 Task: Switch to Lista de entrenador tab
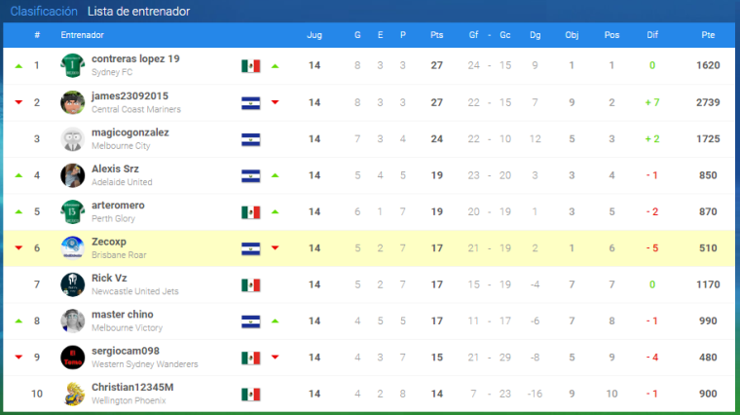tap(138, 12)
